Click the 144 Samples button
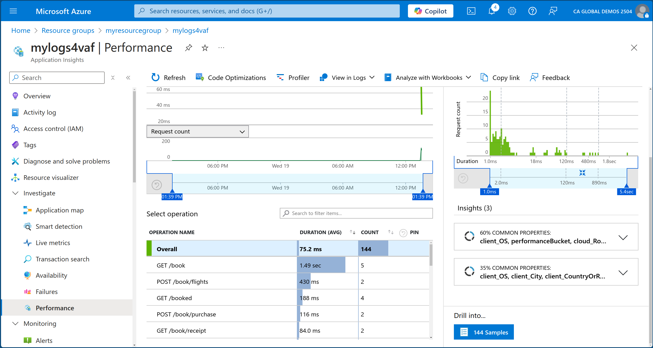The height and width of the screenshot is (348, 653). click(x=484, y=332)
